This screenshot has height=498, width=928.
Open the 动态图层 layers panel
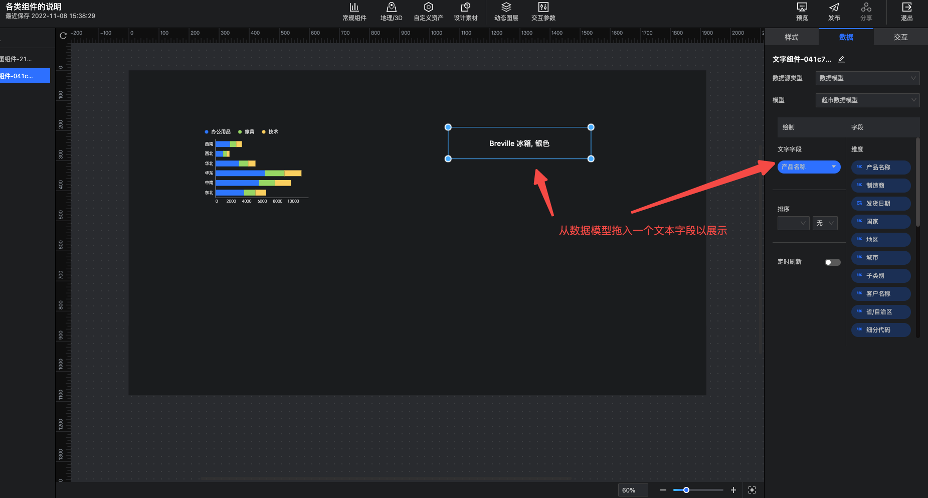pos(506,12)
